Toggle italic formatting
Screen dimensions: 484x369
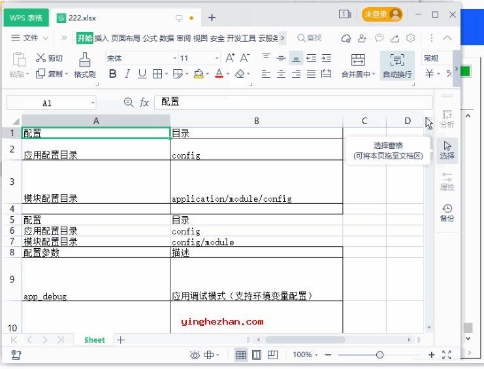[x=127, y=74]
